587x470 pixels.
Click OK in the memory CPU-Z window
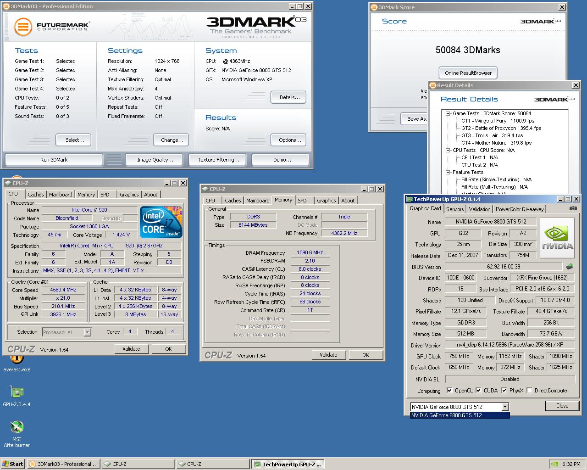coord(365,355)
